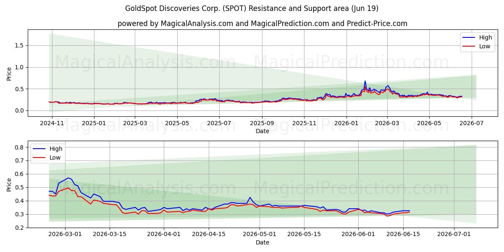Click the '2026-06-15' tick label on bottom chart

[x=403, y=235]
